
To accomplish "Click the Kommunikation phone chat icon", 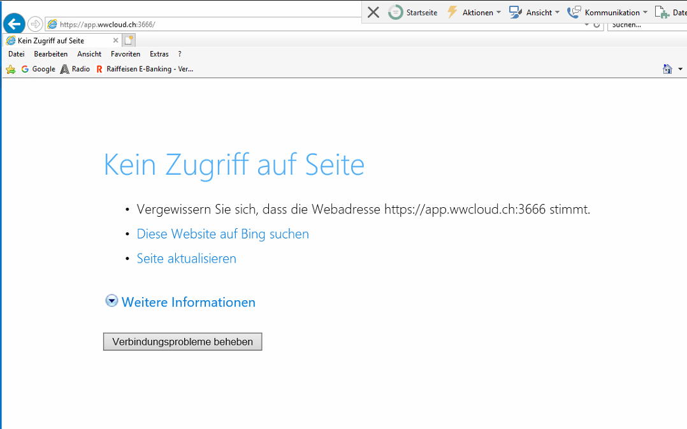I will pyautogui.click(x=574, y=12).
